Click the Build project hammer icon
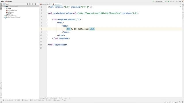Image resolution: width=184 pixels, height=103 pixels. 153,1
